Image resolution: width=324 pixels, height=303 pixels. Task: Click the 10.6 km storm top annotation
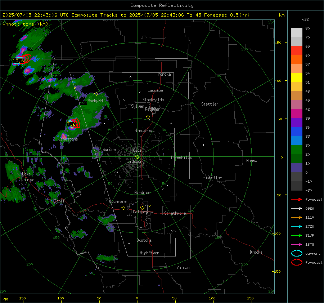point(18,61)
